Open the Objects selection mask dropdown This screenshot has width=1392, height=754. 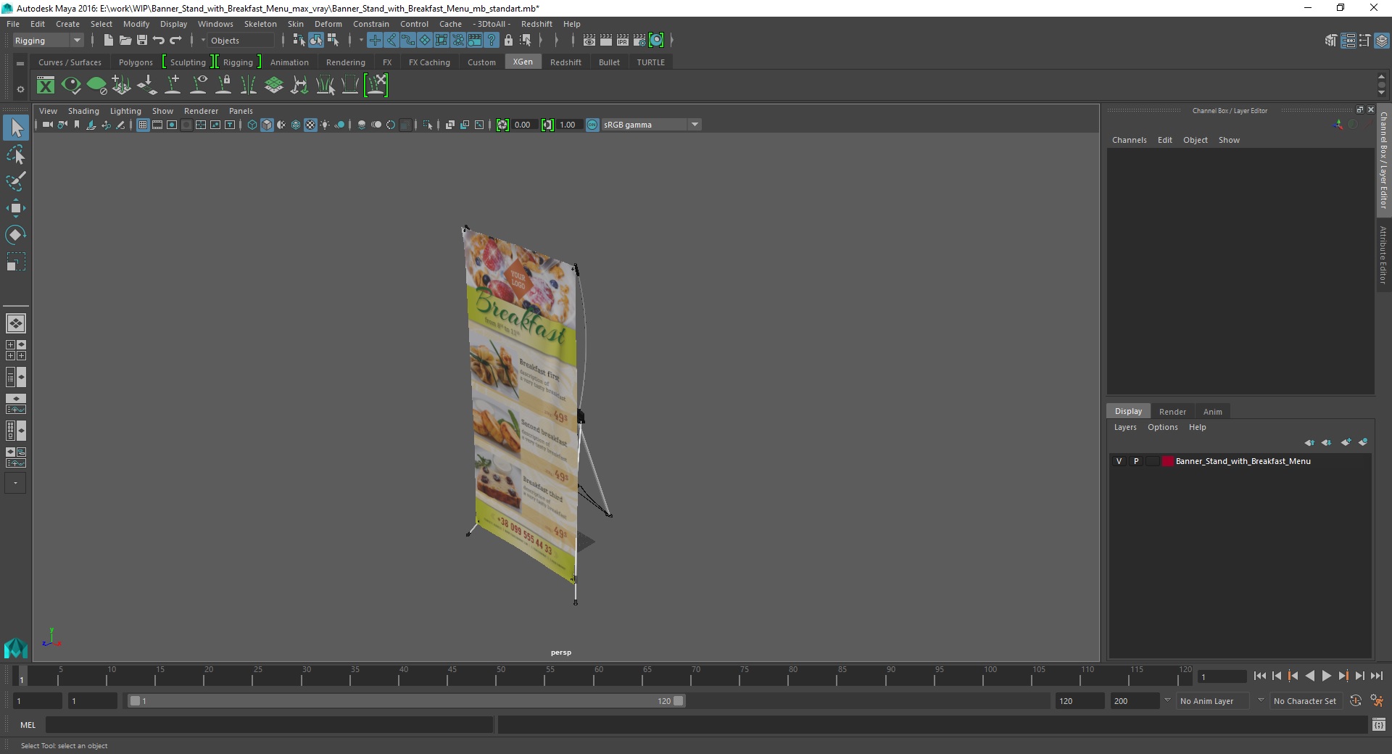point(241,41)
